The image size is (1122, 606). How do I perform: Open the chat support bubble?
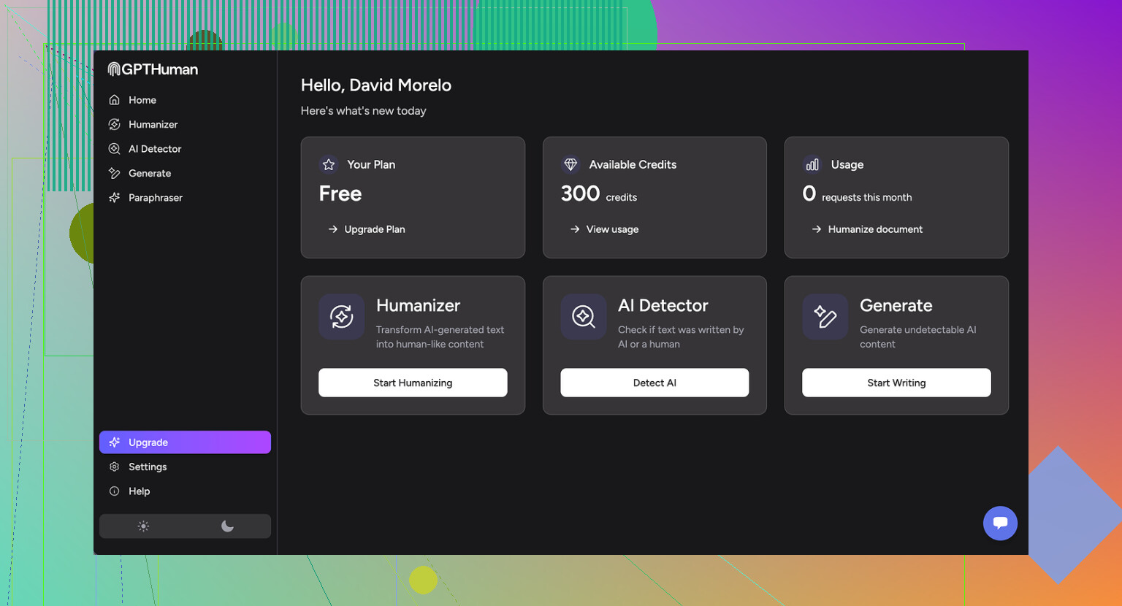[1000, 523]
